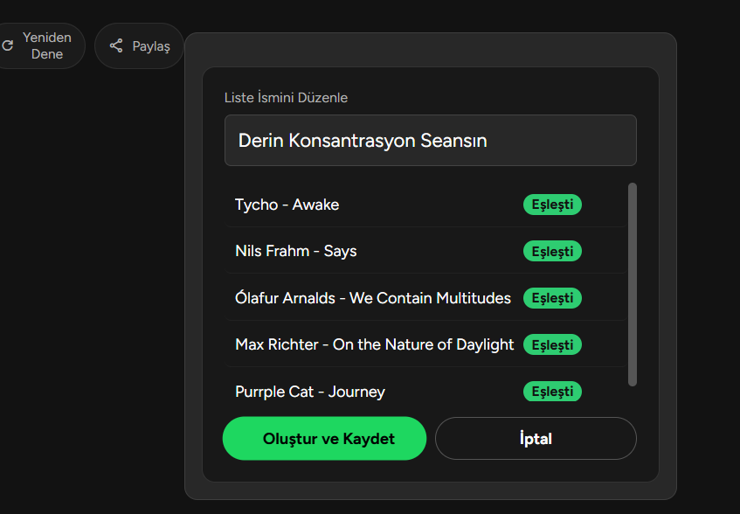Select the Tycho - Awake track row
The image size is (740, 514).
click(x=425, y=205)
